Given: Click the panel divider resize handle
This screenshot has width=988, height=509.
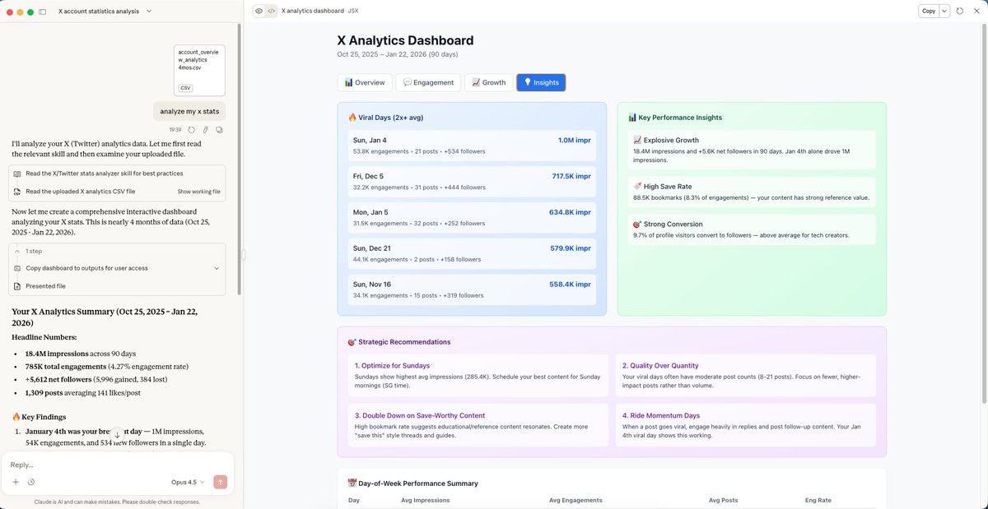Looking at the screenshot, I should [244, 255].
